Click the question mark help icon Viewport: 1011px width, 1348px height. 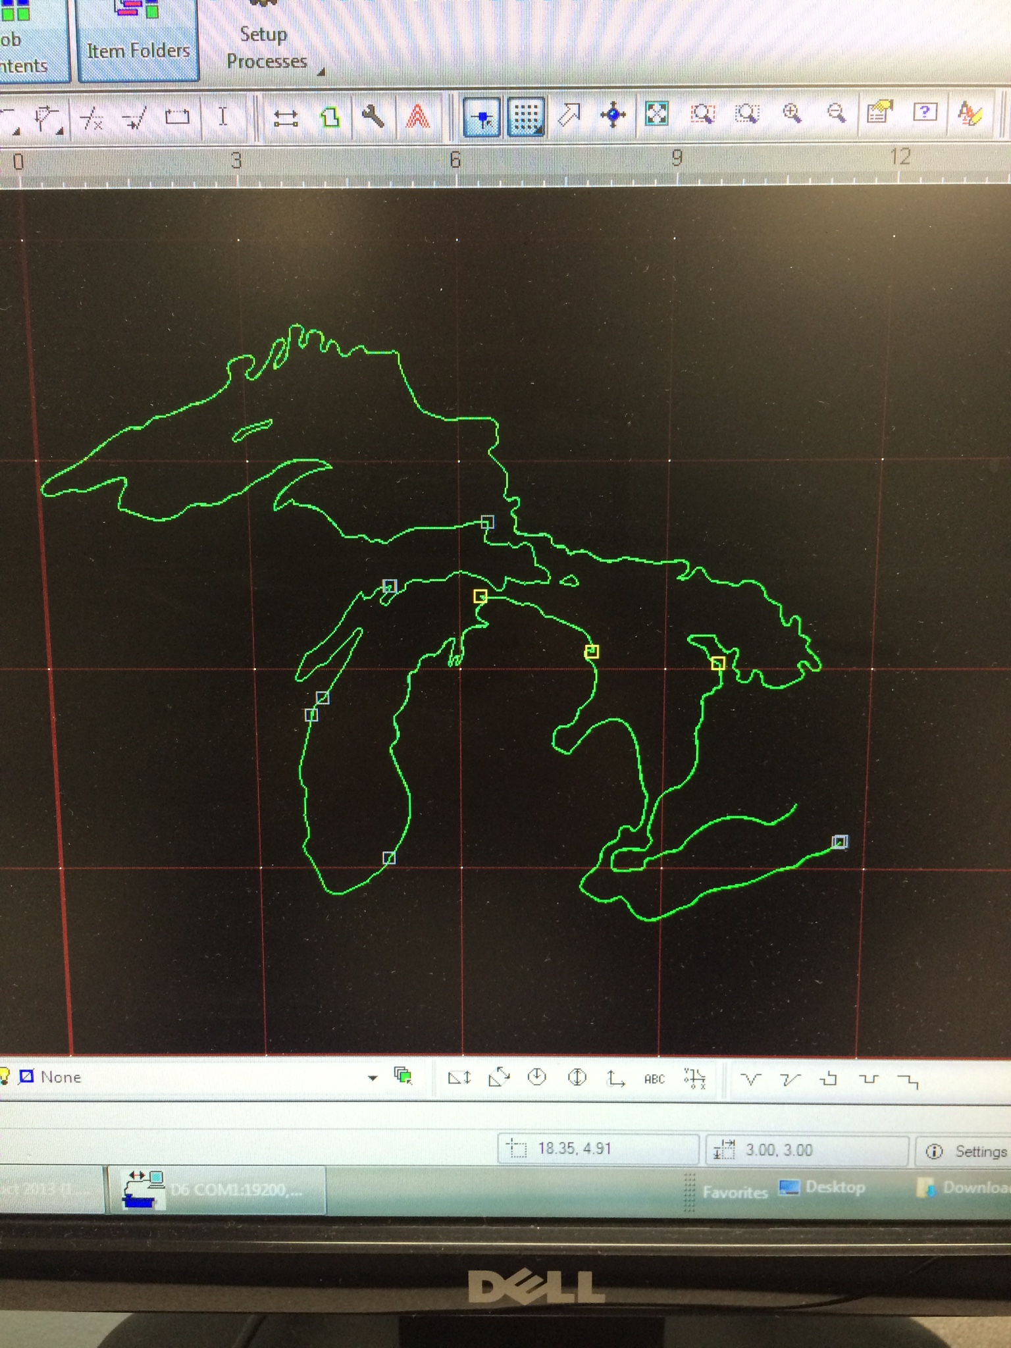[925, 112]
